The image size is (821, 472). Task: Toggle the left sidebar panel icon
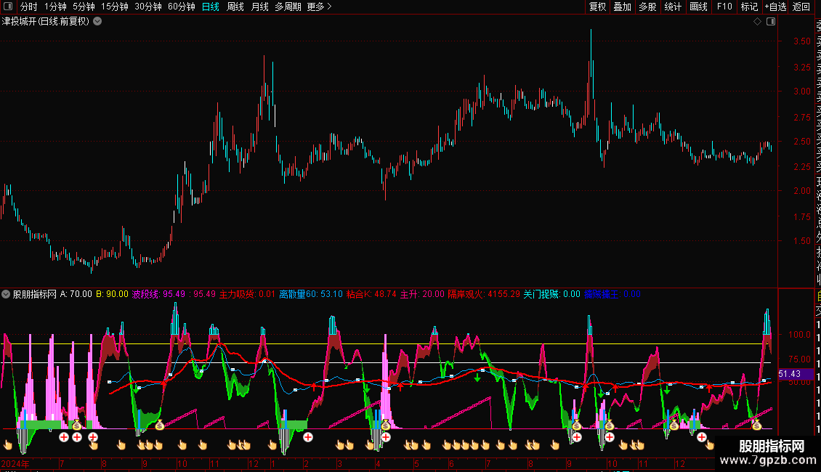(x=8, y=7)
